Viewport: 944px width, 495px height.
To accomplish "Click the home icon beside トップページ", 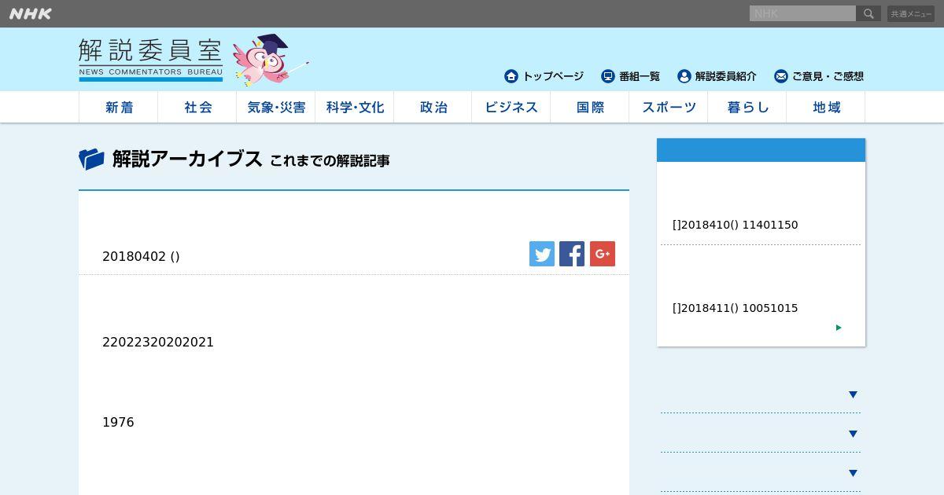I will 511,76.
